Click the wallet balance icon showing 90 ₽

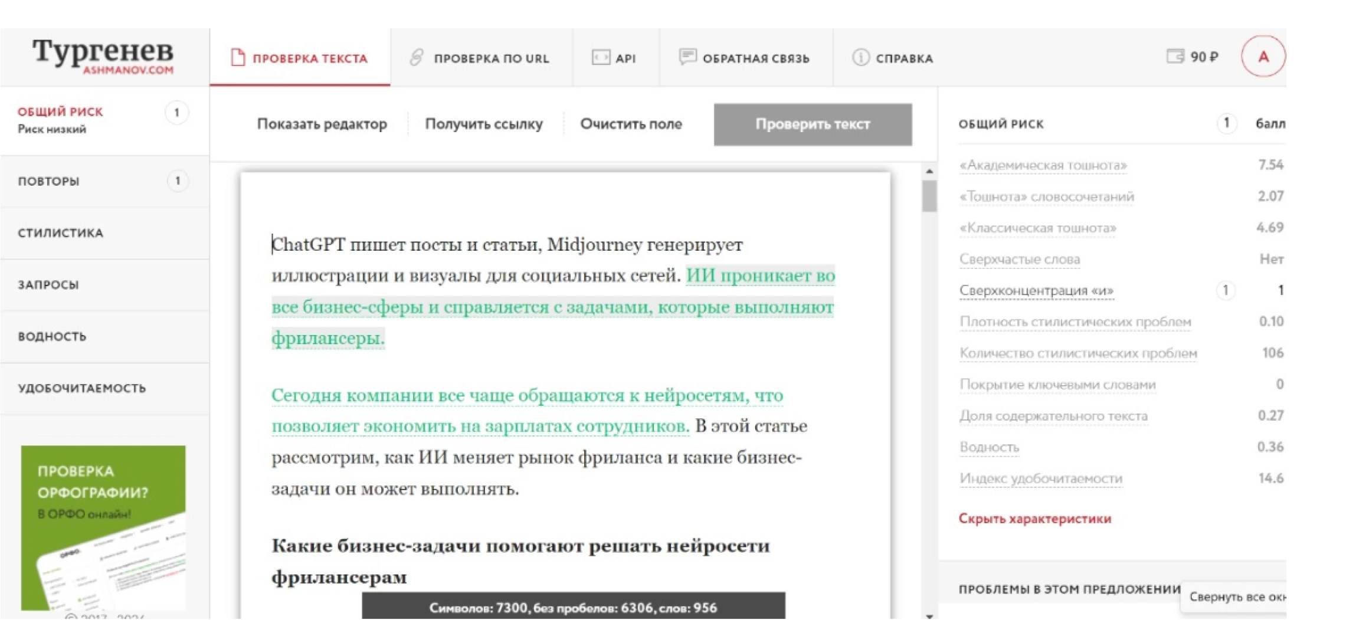click(1175, 57)
